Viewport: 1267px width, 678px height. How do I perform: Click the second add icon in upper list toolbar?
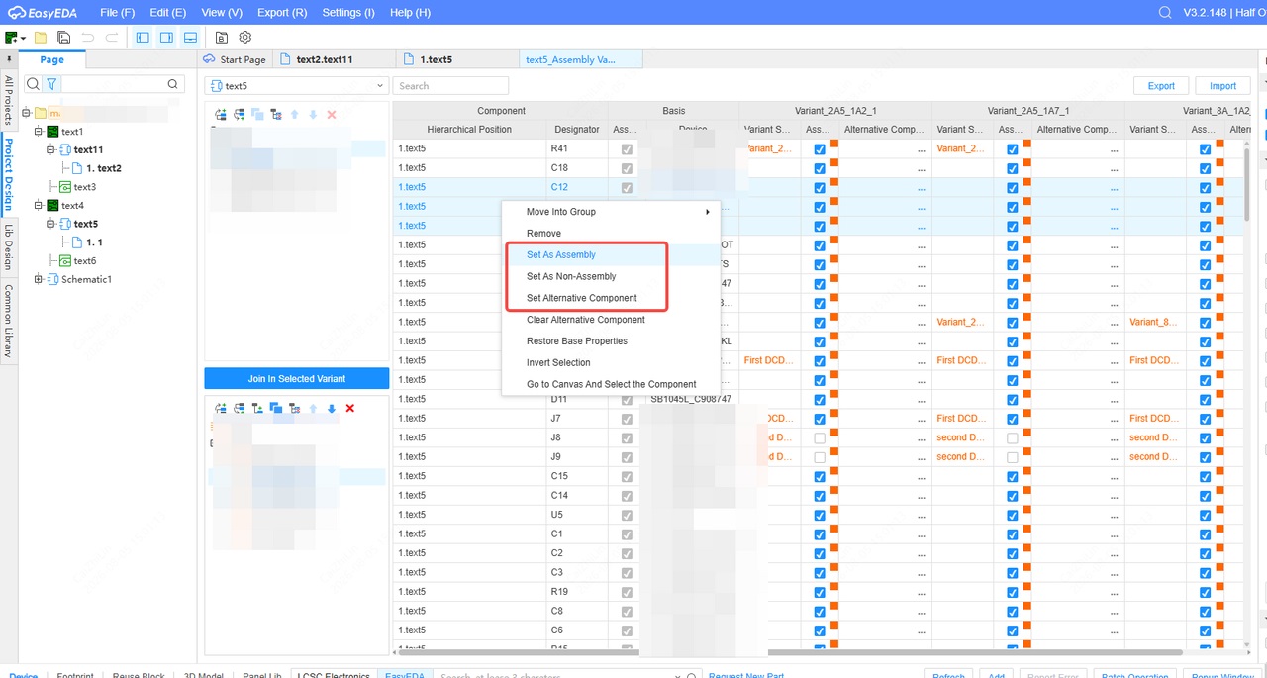239,115
